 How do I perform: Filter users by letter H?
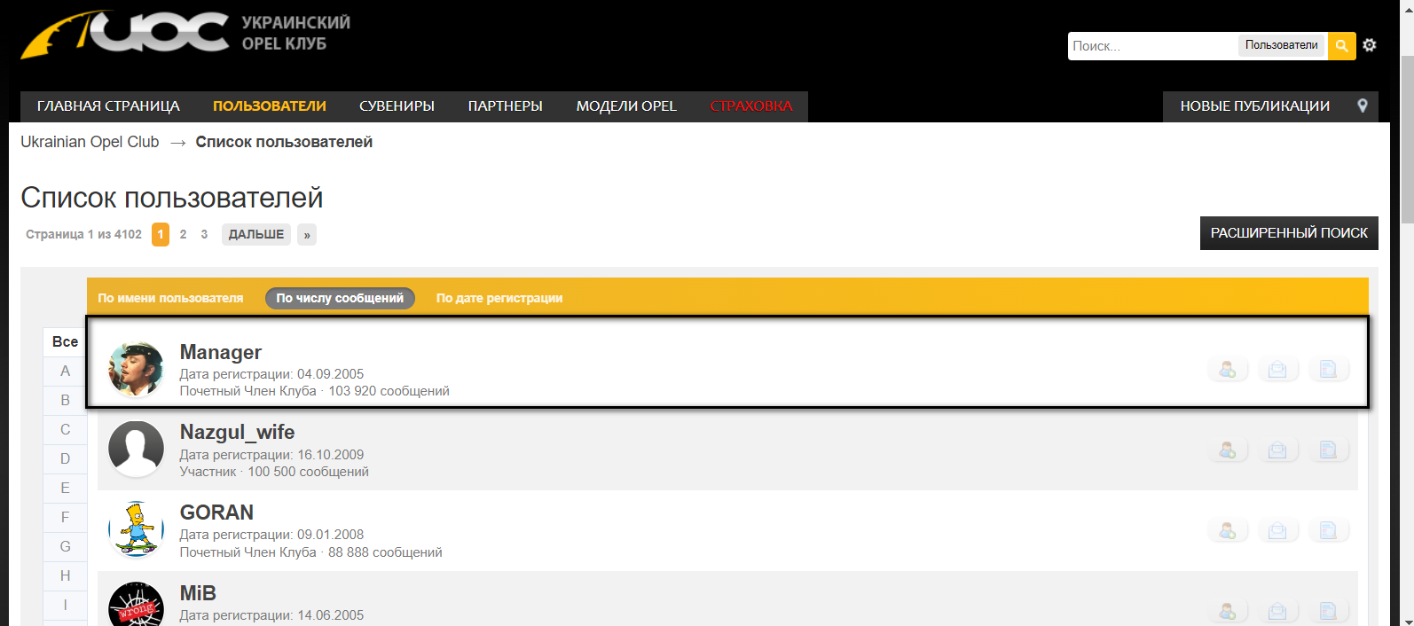66,576
